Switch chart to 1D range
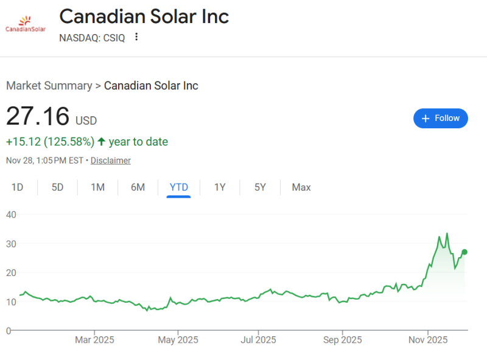Screen dimensions: 487x352 click(x=18, y=187)
